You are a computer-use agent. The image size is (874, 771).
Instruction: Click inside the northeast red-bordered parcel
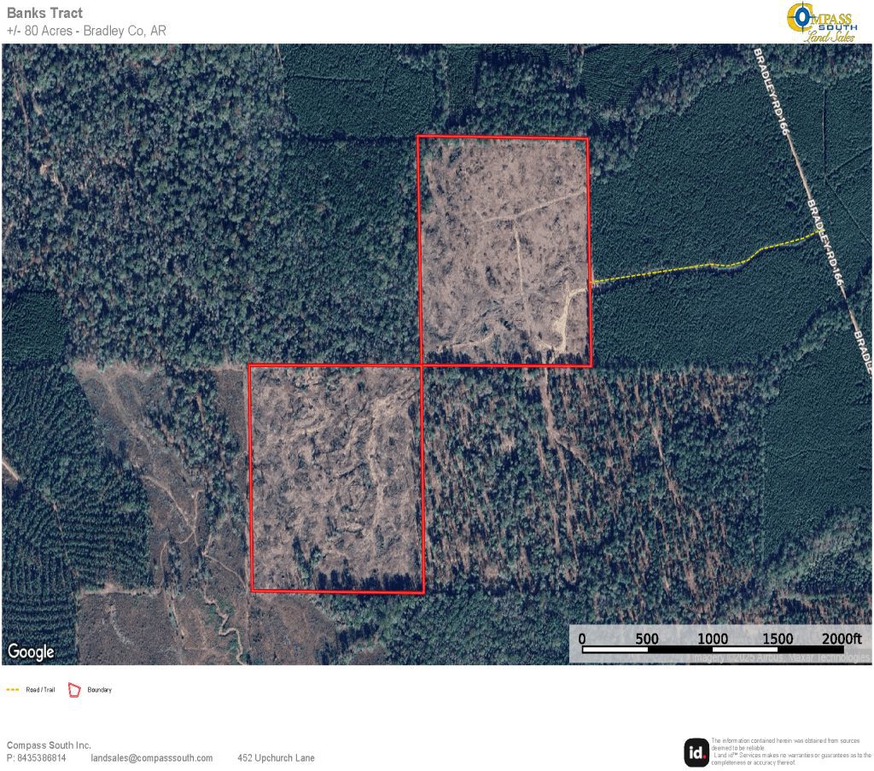point(504,251)
